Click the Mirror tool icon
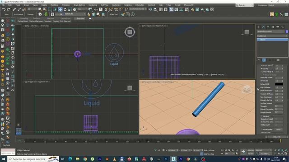 (150, 9)
